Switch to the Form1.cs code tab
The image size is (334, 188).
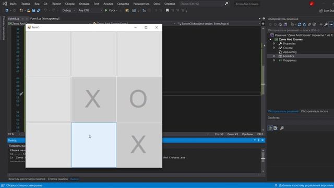tap(14, 19)
